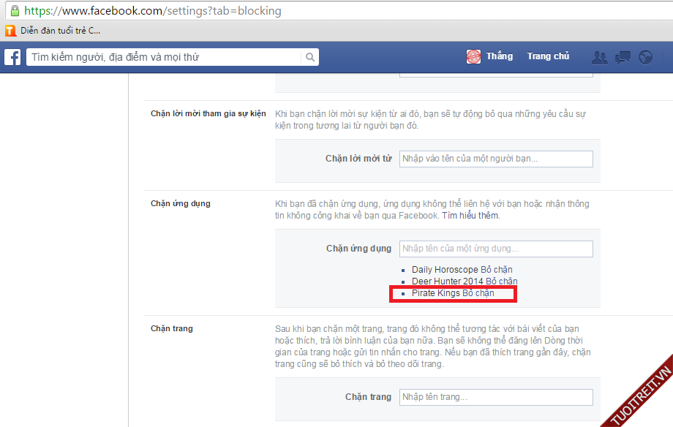Click the padlock icon in address bar
The image size is (673, 427).
coord(14,11)
